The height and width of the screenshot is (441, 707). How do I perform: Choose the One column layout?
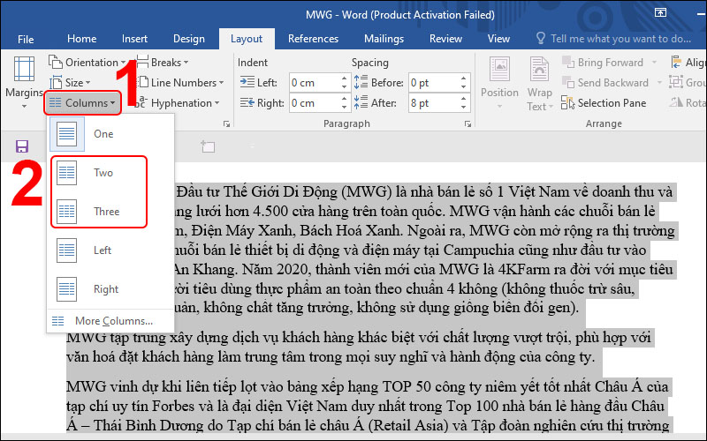coord(111,134)
